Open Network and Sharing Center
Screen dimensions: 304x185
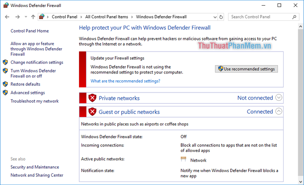tap(37, 175)
